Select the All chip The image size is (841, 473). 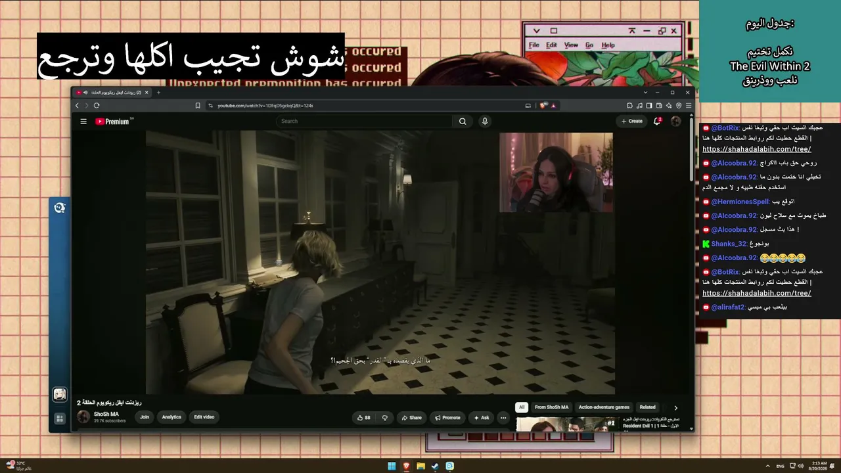coord(522,407)
